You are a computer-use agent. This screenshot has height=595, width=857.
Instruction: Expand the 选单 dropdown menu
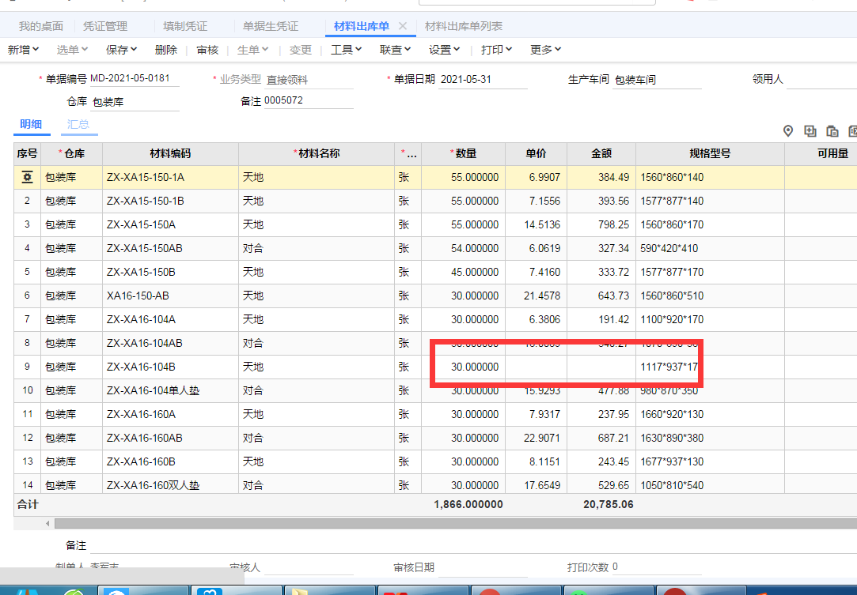(x=72, y=50)
